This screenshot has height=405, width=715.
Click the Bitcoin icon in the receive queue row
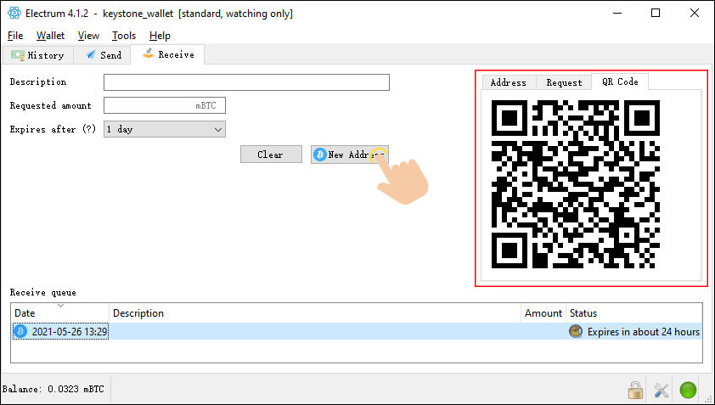point(20,331)
